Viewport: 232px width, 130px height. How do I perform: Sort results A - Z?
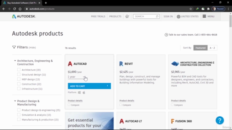(212, 48)
